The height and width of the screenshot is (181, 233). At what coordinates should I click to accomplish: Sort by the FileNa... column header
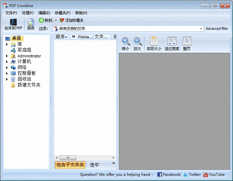pos(81,37)
